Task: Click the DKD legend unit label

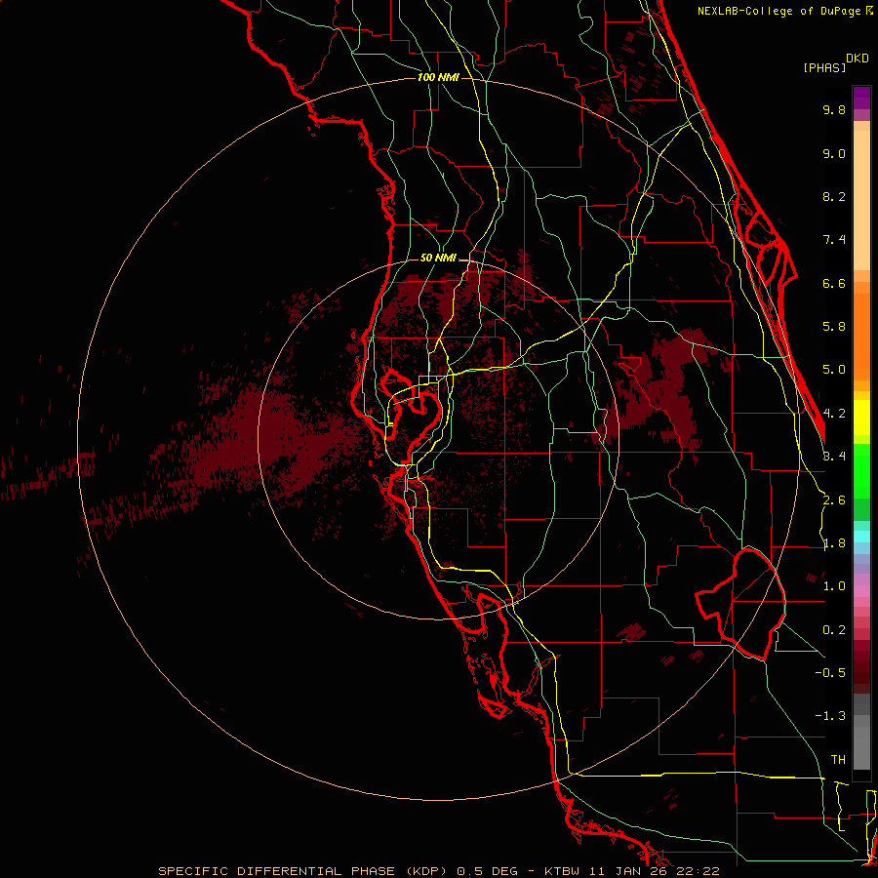Action: point(858,59)
